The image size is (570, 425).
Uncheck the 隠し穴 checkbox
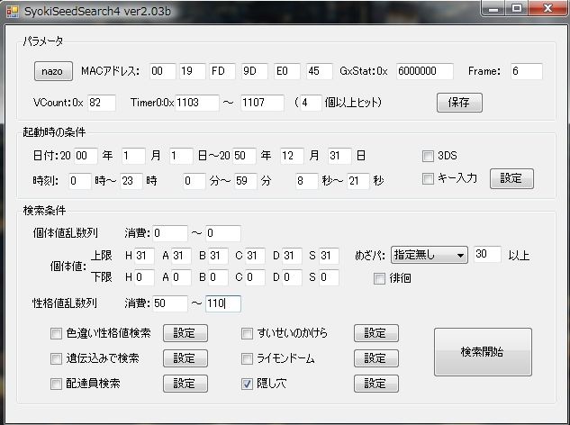click(248, 384)
